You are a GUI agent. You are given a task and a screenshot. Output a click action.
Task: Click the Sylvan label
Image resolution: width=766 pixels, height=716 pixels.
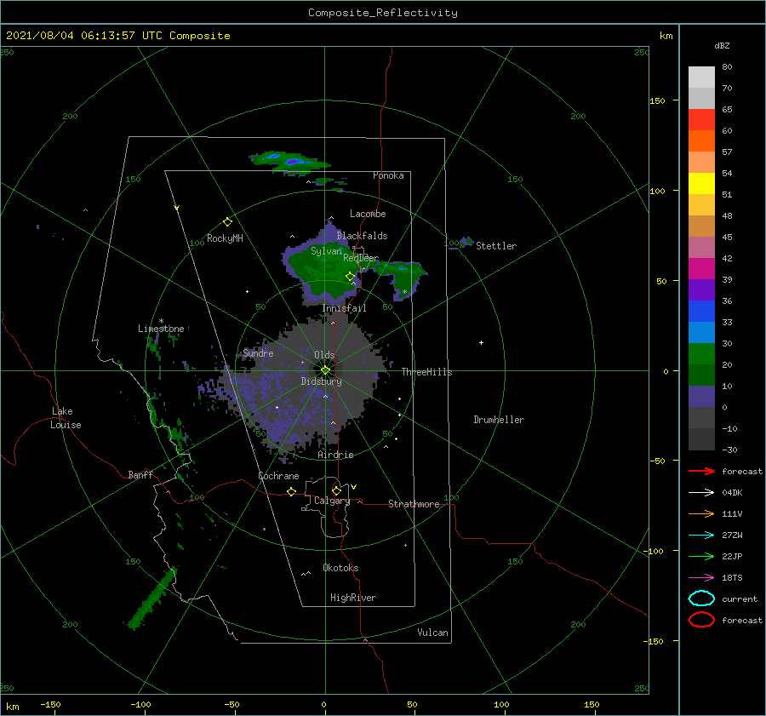pos(326,251)
